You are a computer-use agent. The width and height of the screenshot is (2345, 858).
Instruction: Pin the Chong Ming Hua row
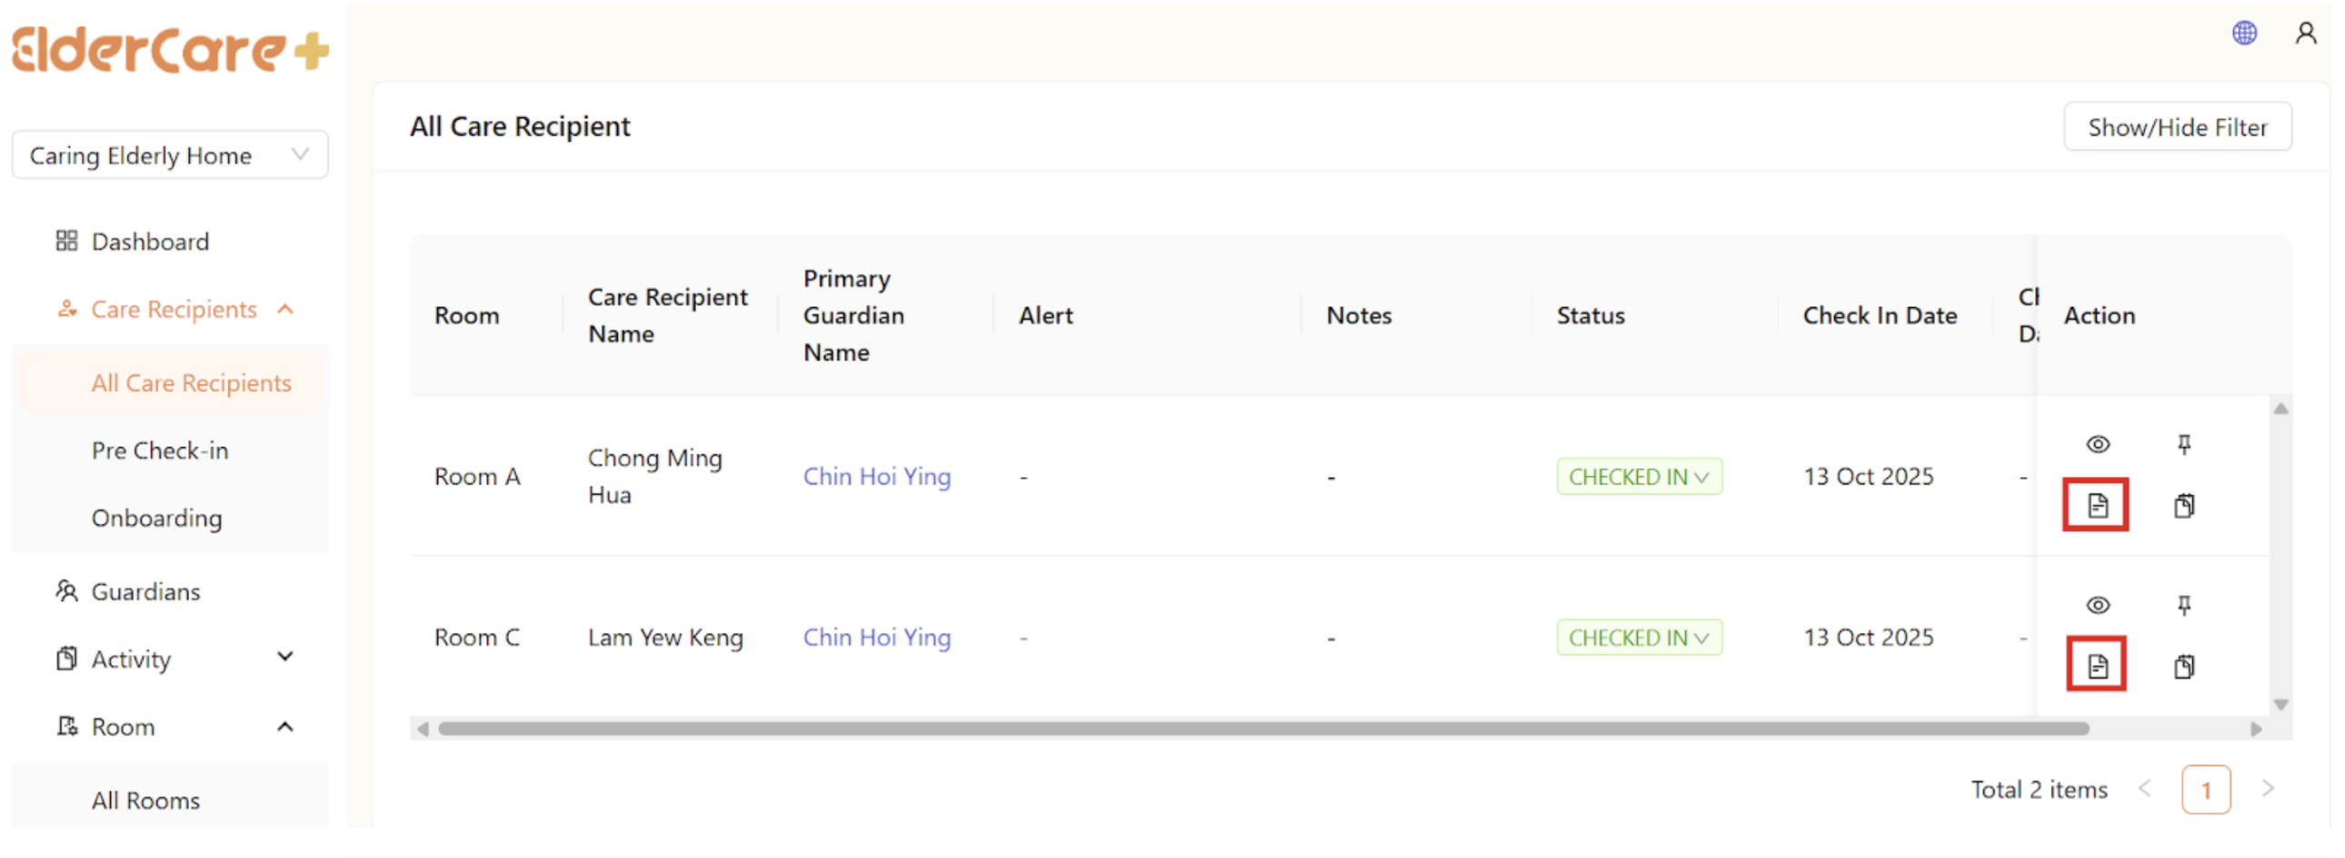pyautogui.click(x=2183, y=444)
